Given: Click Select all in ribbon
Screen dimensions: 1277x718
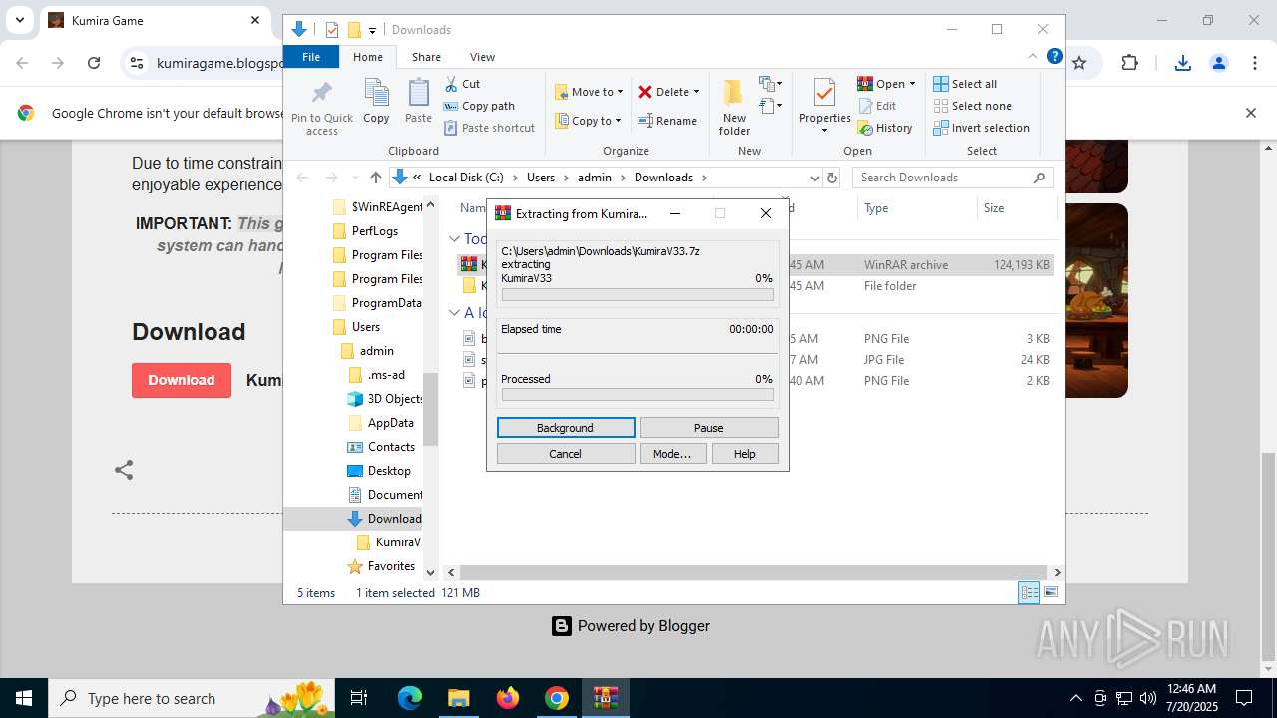Looking at the screenshot, I should (x=965, y=84).
